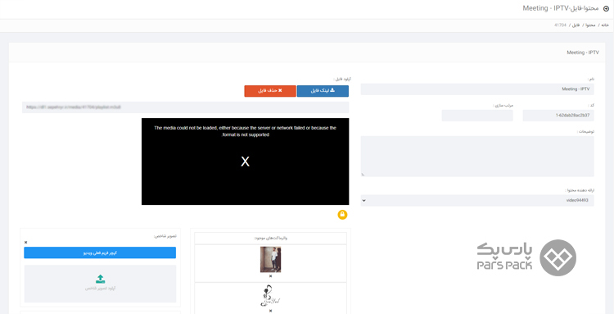Click the ارائه دهنده محتوا label
Viewport: 614px width, 314px height.
[x=580, y=190]
